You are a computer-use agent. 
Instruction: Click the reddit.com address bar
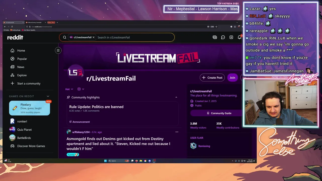tap(116, 27)
